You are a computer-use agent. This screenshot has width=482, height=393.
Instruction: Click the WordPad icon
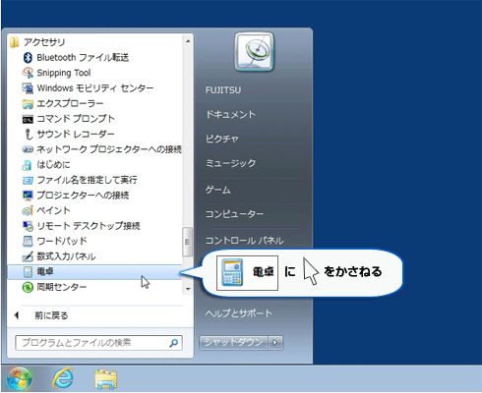28,241
